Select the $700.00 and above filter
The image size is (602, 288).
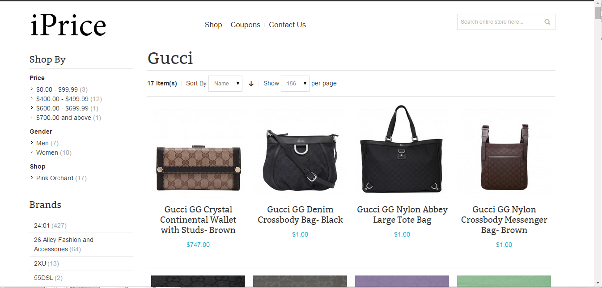coord(64,118)
